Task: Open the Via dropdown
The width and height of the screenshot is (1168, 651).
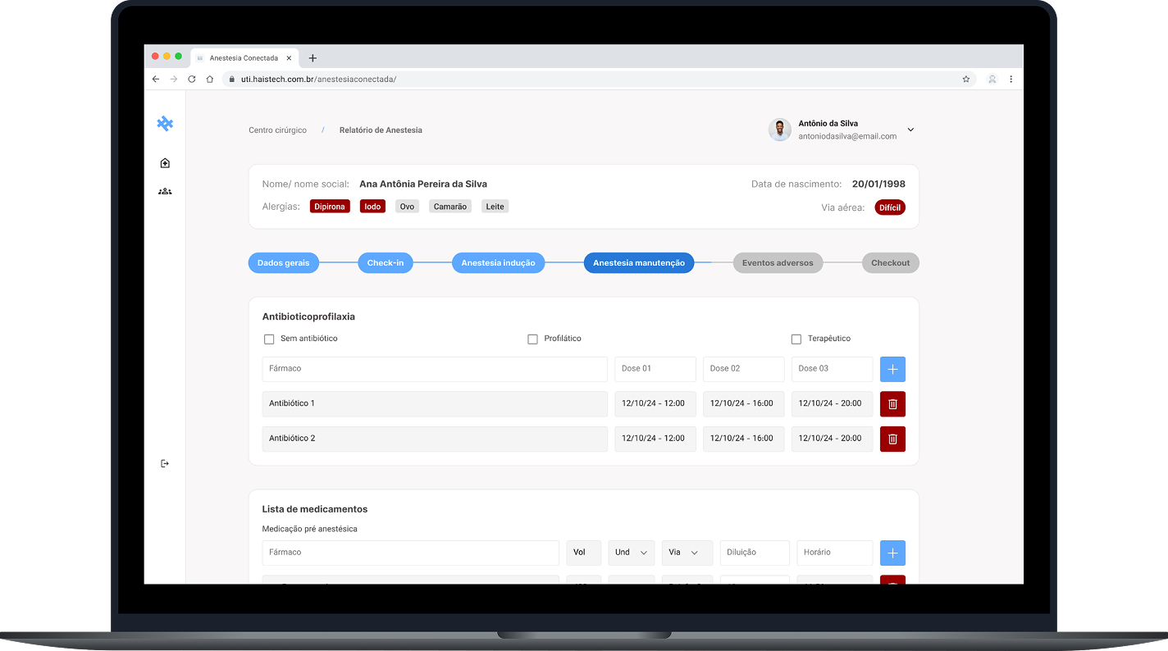Action: (x=687, y=553)
